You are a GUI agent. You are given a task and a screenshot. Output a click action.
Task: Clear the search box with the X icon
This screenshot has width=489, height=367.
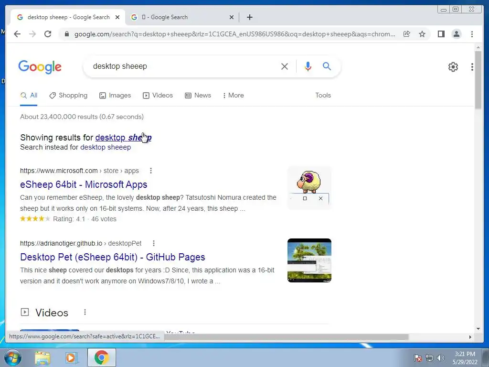point(285,66)
